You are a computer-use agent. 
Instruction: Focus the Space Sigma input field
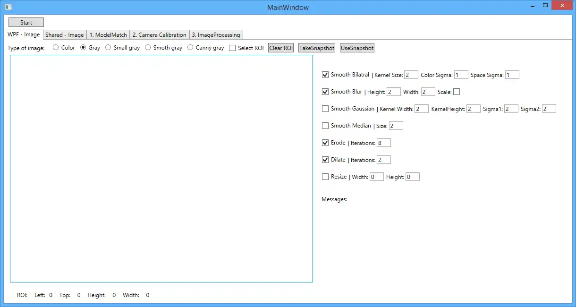[512, 75]
